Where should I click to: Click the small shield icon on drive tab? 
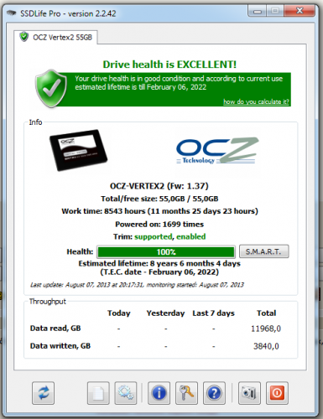click(x=24, y=37)
